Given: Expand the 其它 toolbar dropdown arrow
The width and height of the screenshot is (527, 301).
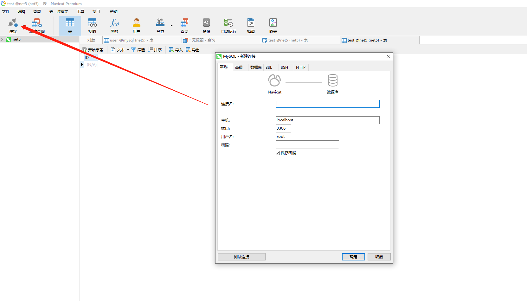Looking at the screenshot, I should (171, 26).
